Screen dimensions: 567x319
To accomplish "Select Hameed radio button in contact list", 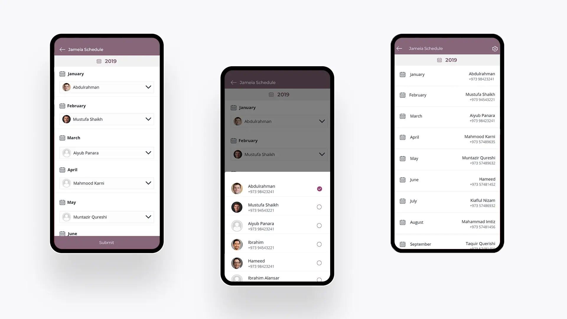I will pos(319,263).
